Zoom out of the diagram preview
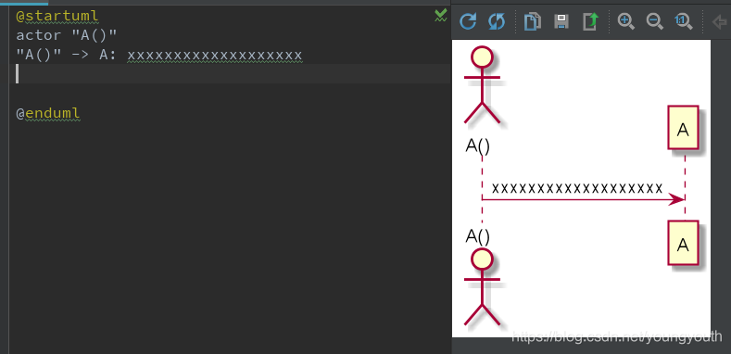Image resolution: width=731 pixels, height=354 pixels. (x=654, y=21)
